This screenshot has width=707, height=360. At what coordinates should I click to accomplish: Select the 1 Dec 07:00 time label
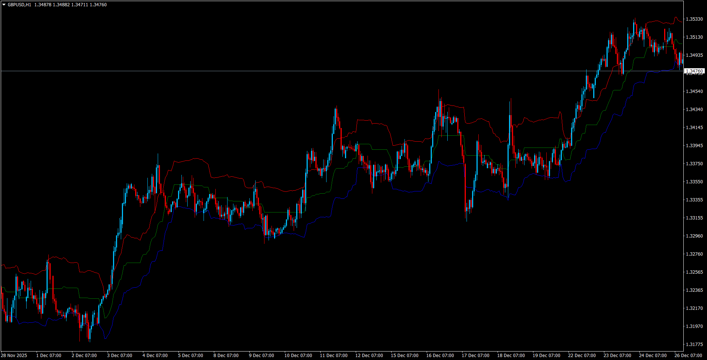click(49, 356)
